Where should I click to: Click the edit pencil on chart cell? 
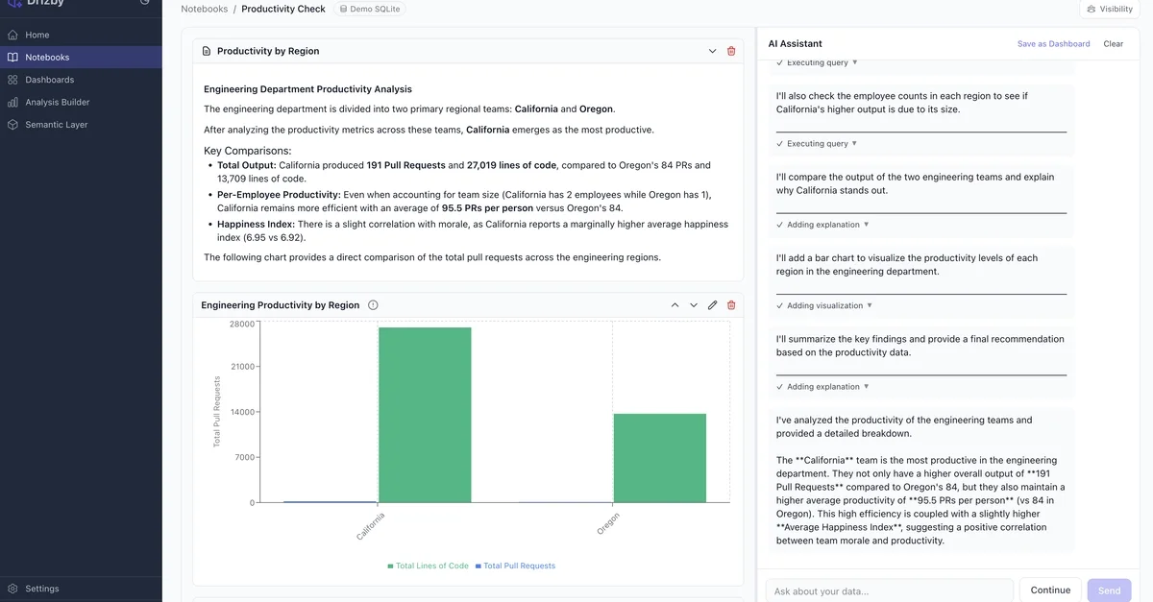712,305
